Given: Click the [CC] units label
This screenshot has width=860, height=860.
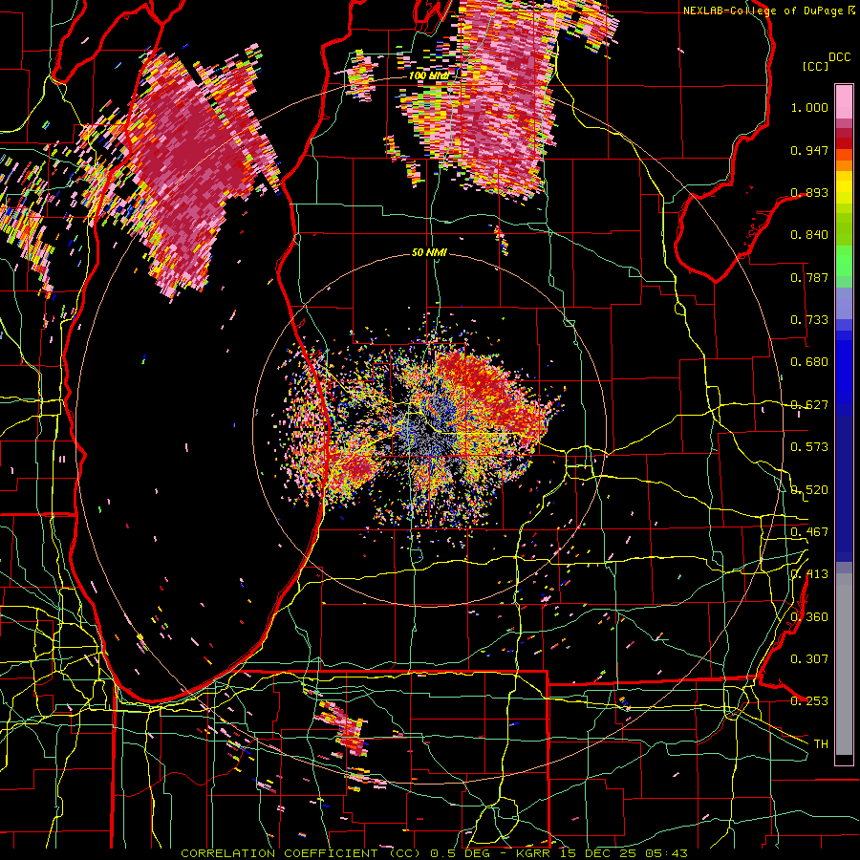Looking at the screenshot, I should (x=815, y=66).
